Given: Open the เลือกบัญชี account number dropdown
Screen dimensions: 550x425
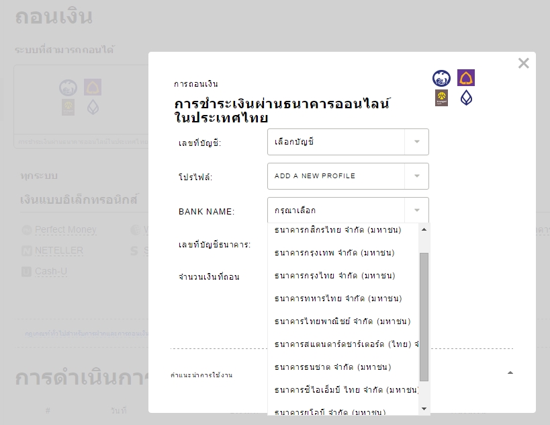Looking at the screenshot, I should pos(348,142).
